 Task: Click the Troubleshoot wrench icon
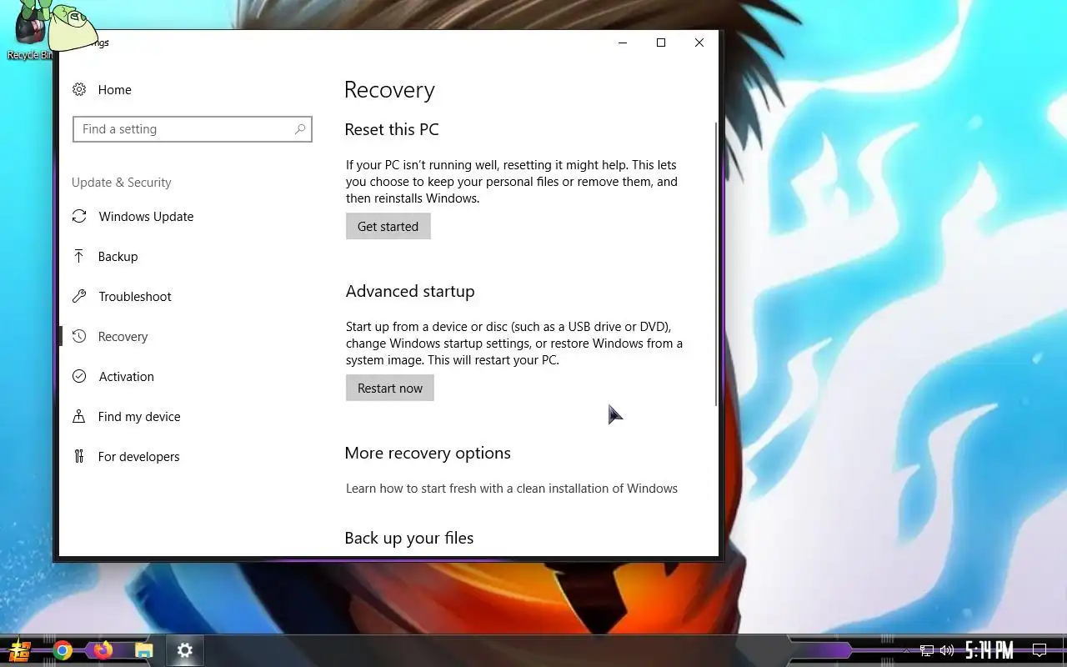click(x=79, y=296)
